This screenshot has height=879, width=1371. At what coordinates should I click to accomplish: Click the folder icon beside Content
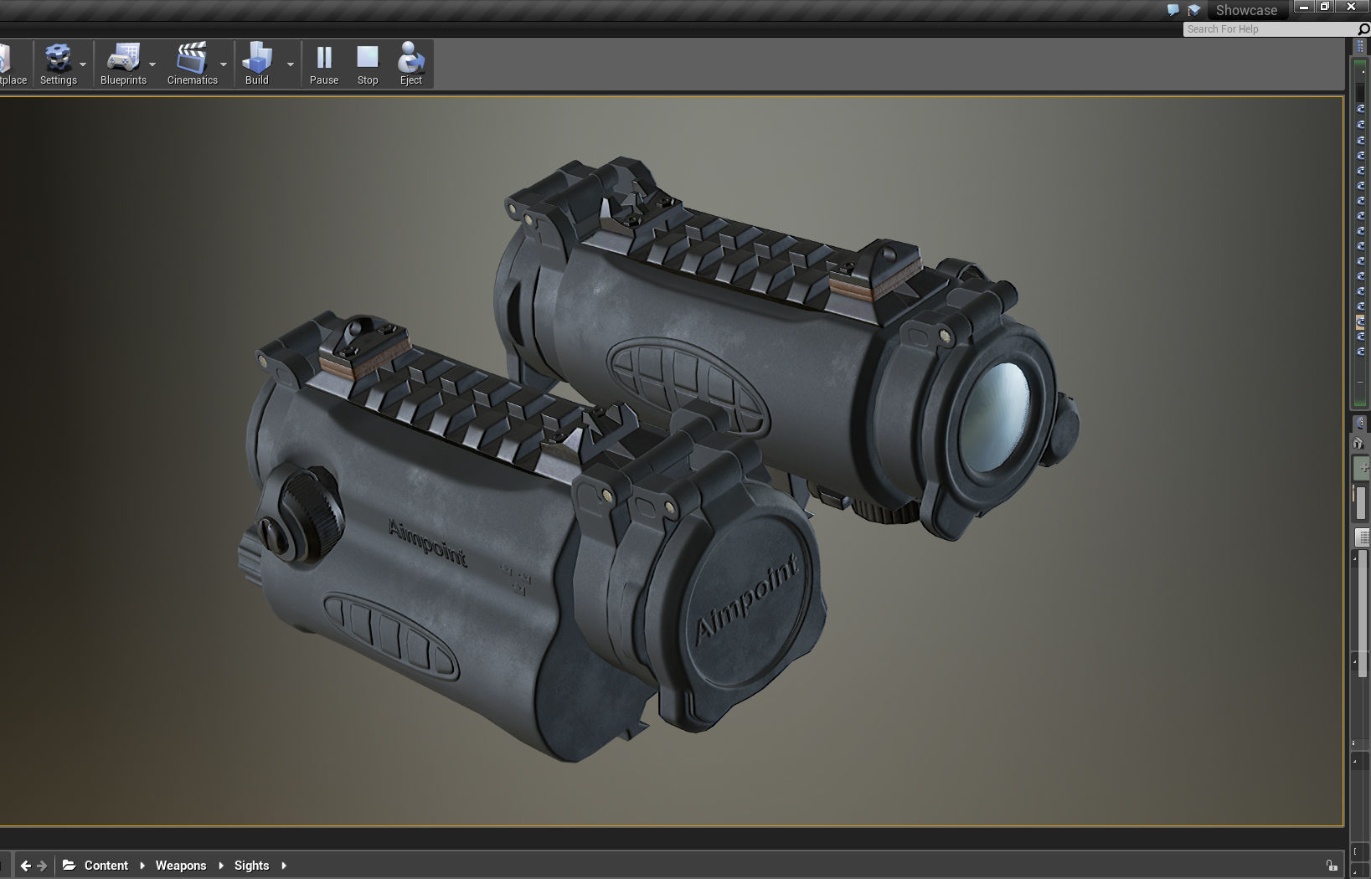coord(70,865)
